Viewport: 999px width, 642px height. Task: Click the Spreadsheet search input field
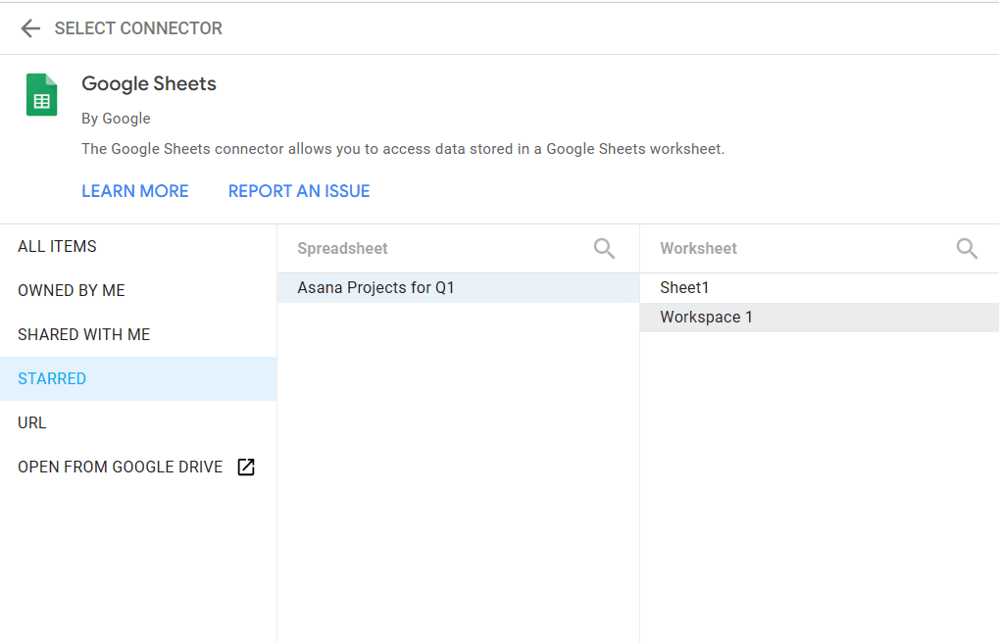[422, 248]
